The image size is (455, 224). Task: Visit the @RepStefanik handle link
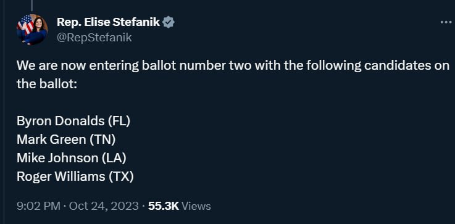(94, 38)
